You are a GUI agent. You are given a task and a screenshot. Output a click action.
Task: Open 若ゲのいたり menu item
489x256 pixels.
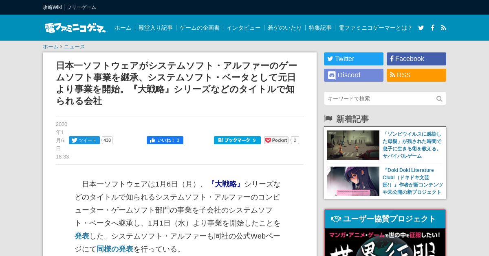click(x=285, y=28)
